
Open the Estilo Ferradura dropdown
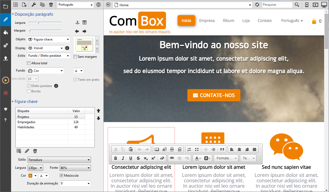[59, 160]
